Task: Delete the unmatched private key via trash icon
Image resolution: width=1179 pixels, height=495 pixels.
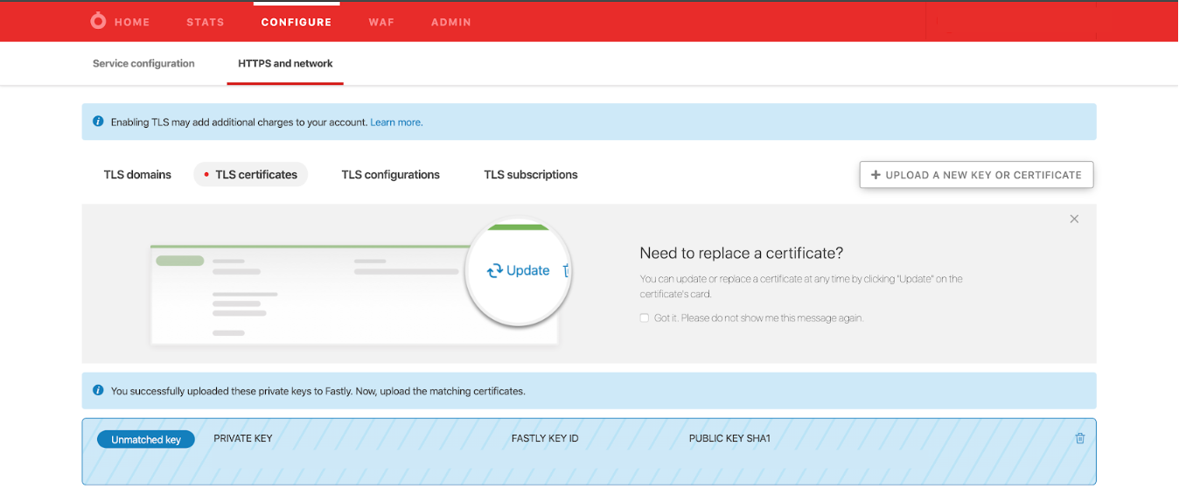Action: coord(1079,438)
